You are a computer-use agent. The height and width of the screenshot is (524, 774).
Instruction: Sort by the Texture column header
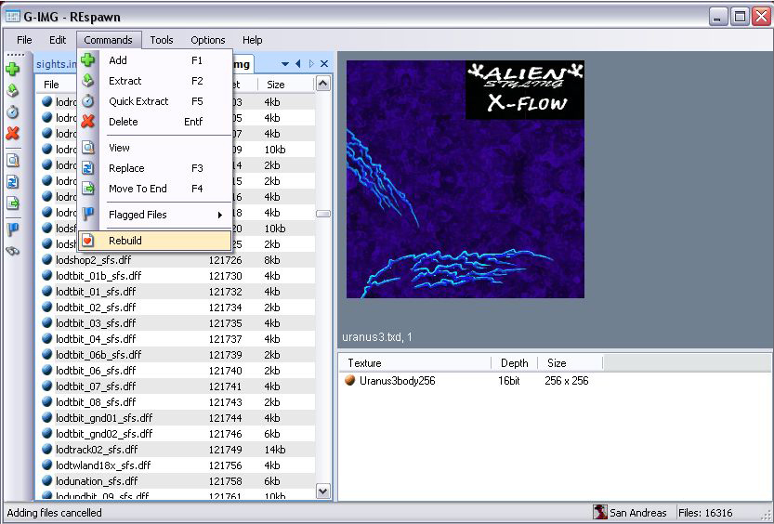tap(415, 363)
